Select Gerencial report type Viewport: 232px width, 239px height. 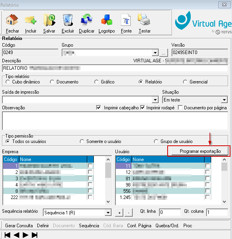185,82
